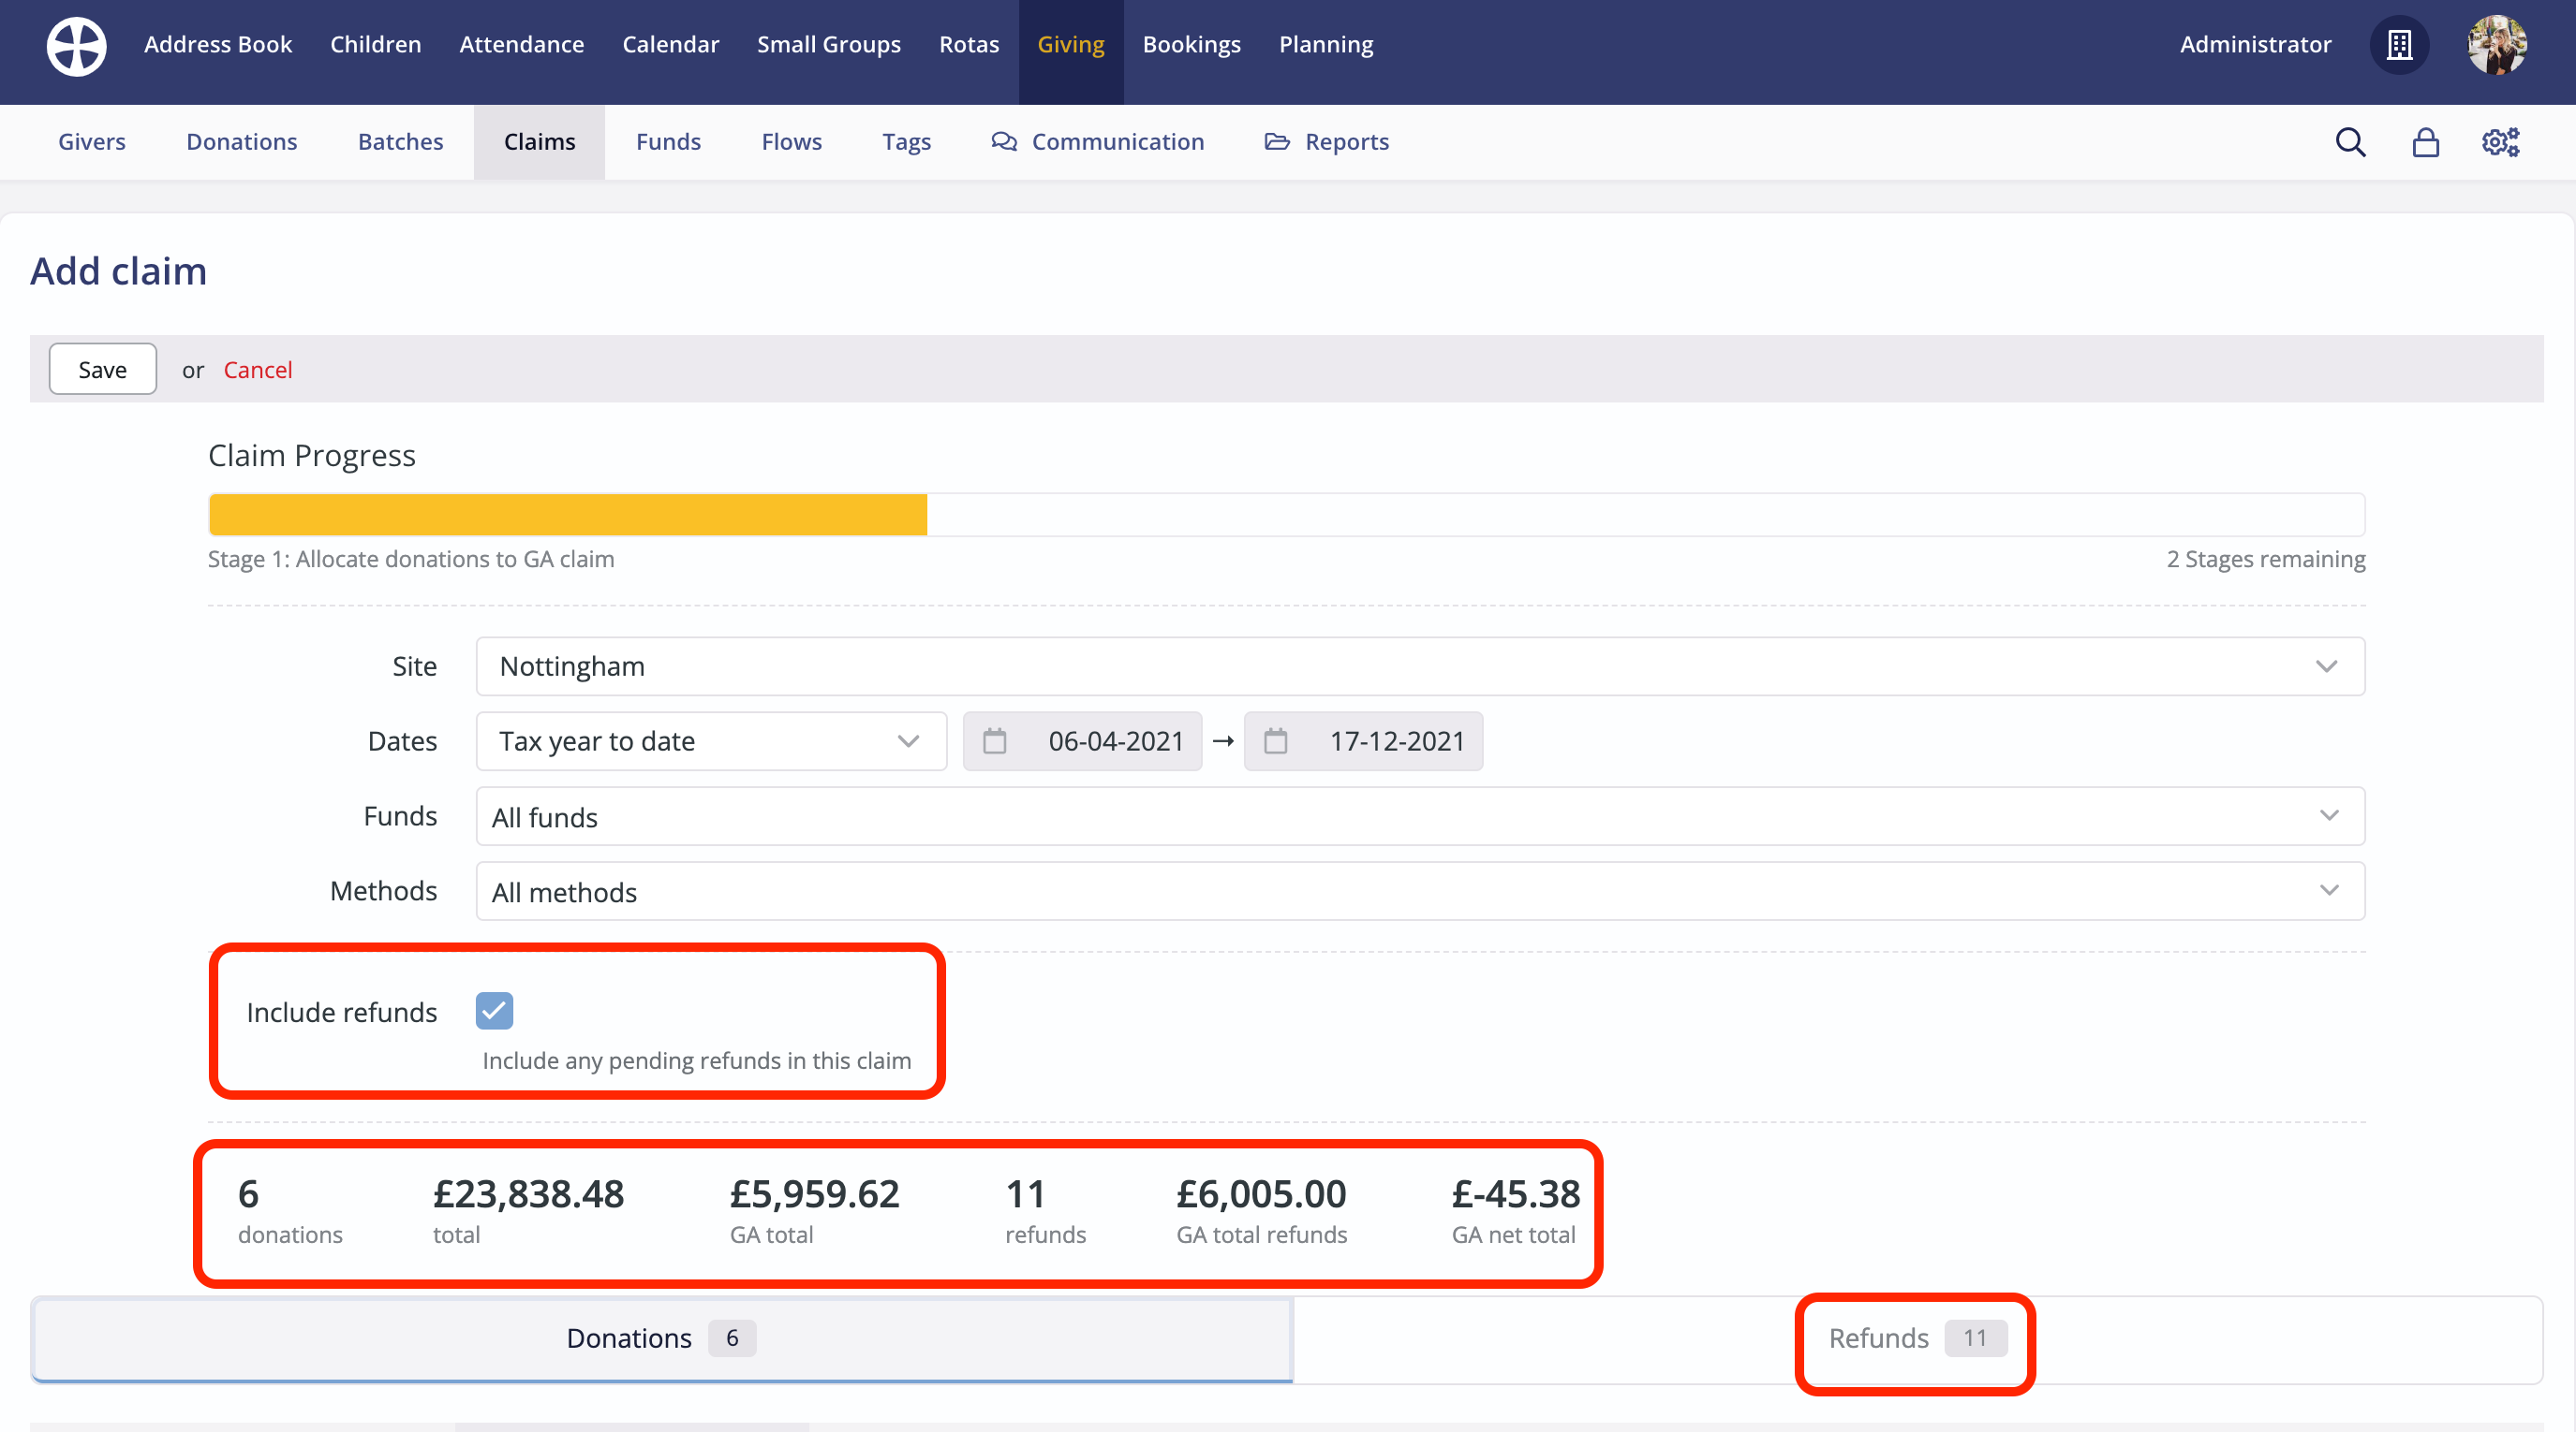Open the Attendance module menu
Viewport: 2576px width, 1432px height.
pos(521,45)
